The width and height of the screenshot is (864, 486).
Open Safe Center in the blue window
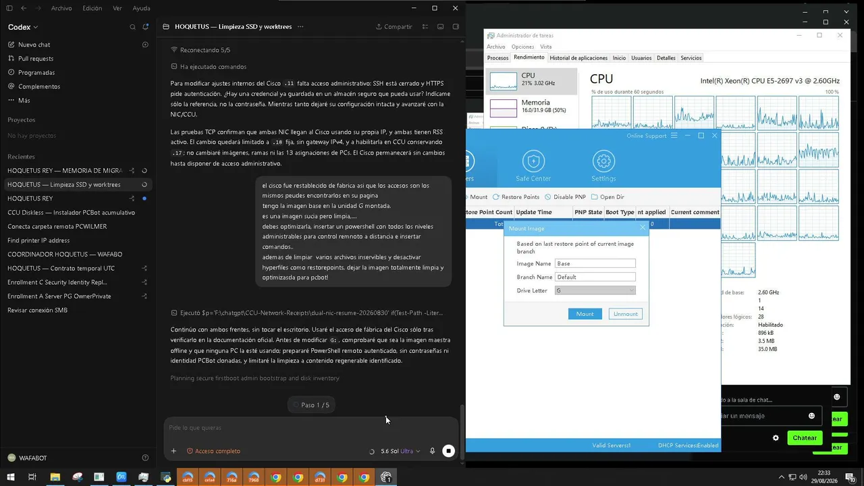[533, 167]
